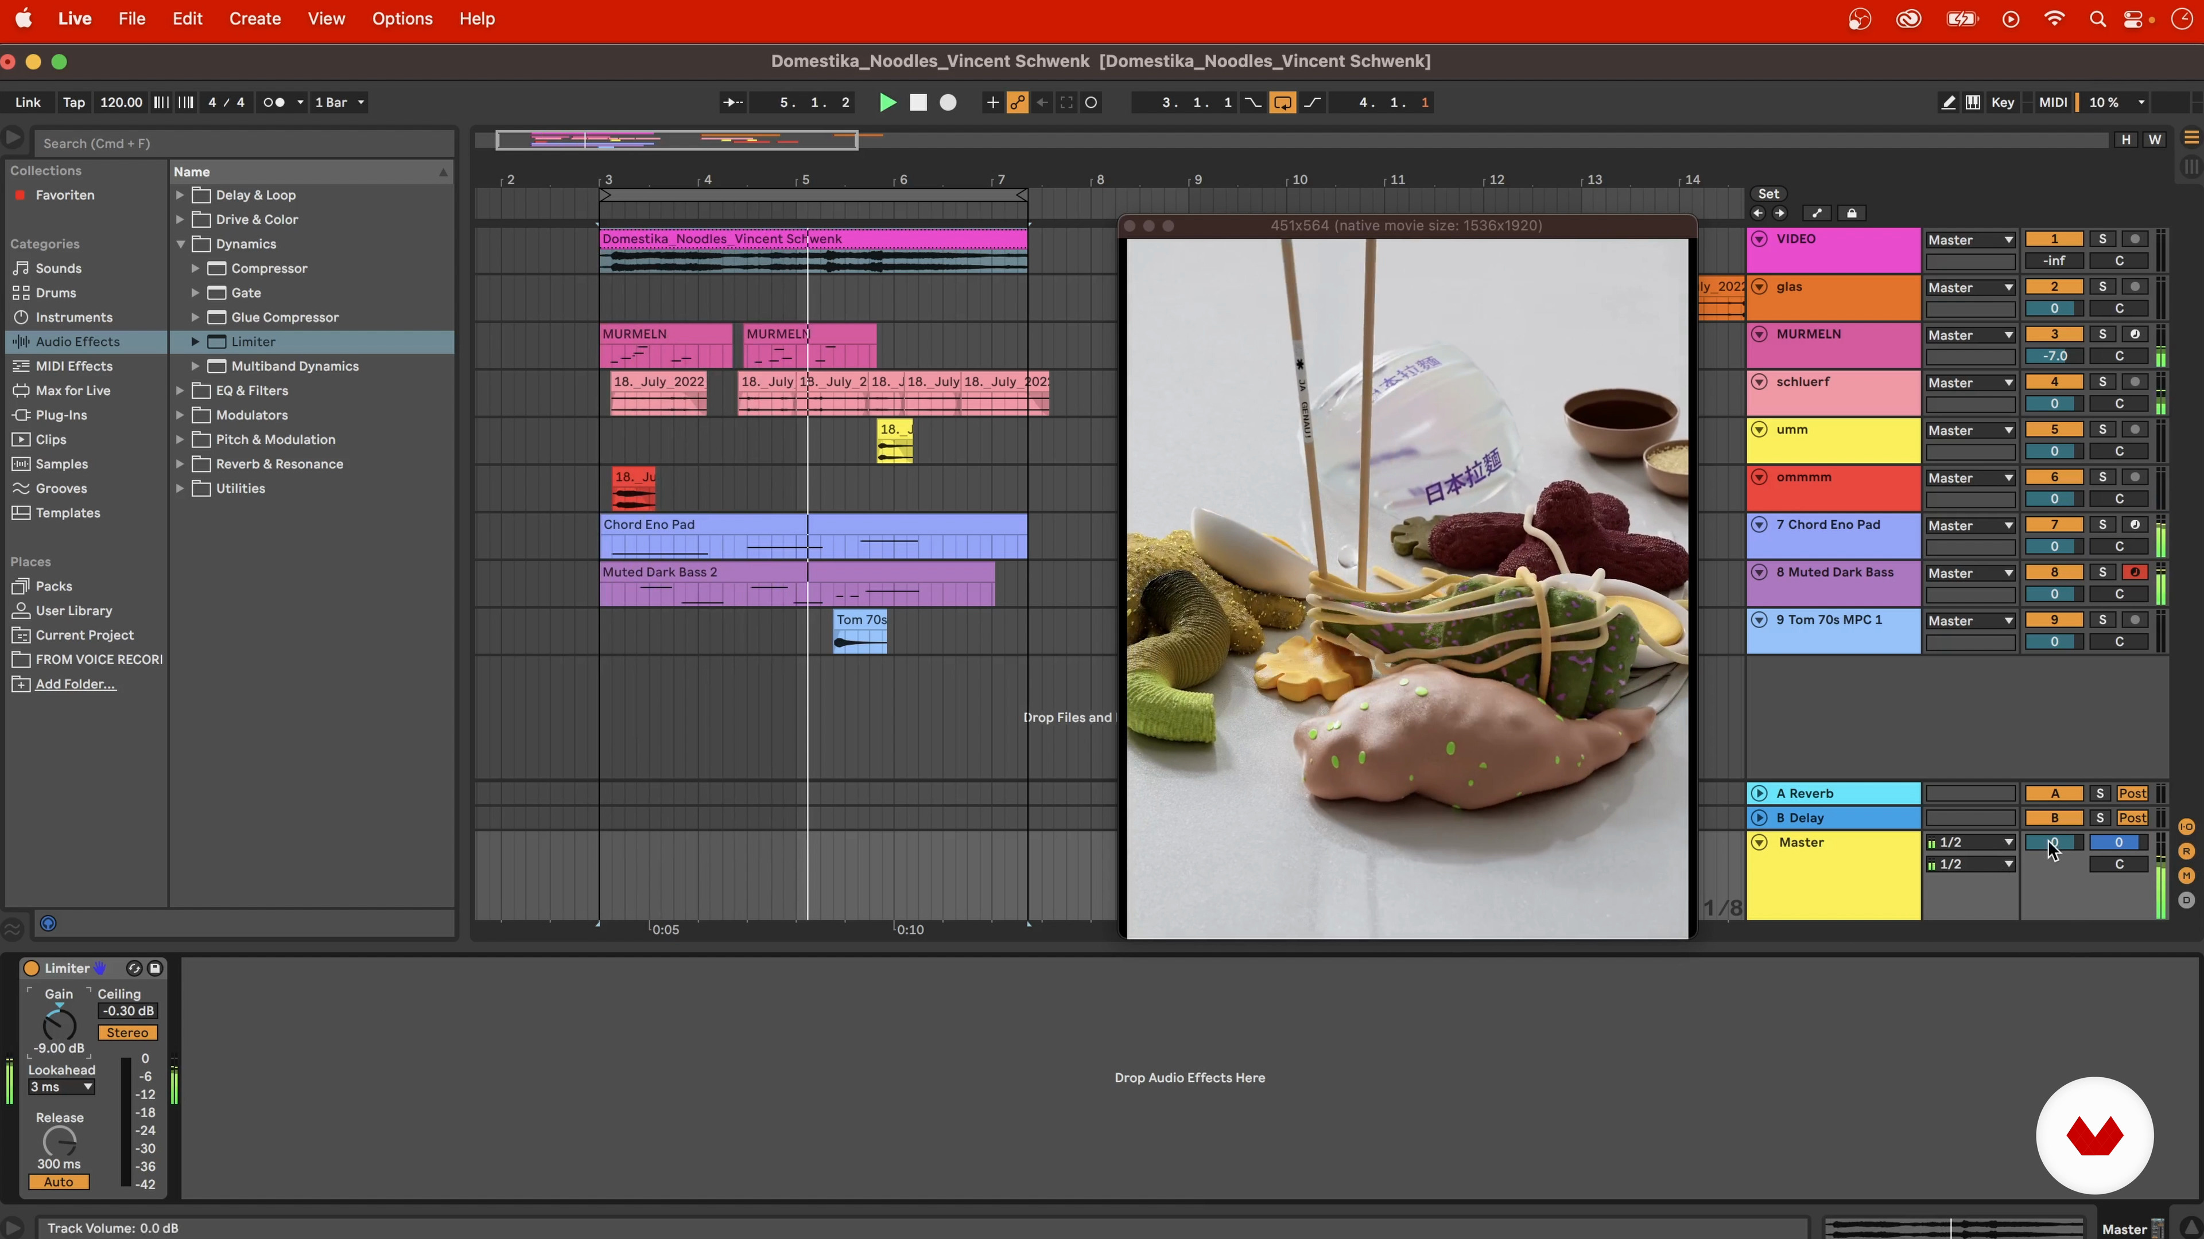
Task: Expand the Reverb & Resonance folder
Action: click(180, 464)
